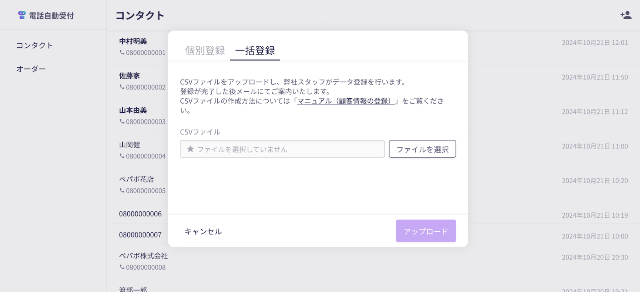Click the CSV file name field
This screenshot has height=292, width=640.
[x=282, y=149]
